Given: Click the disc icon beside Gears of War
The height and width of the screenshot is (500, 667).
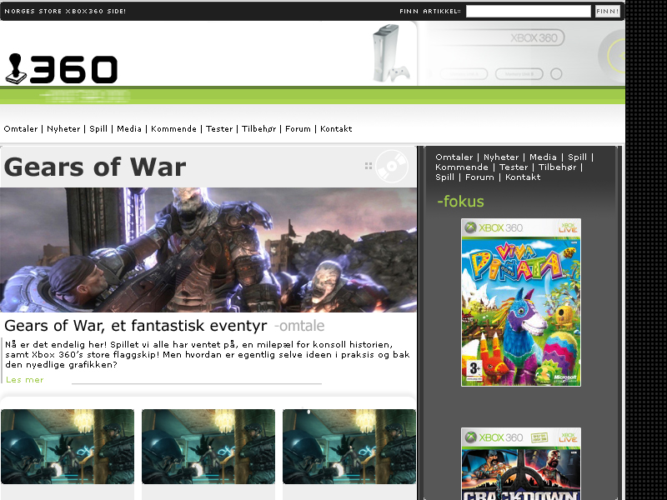Looking at the screenshot, I should 392,166.
